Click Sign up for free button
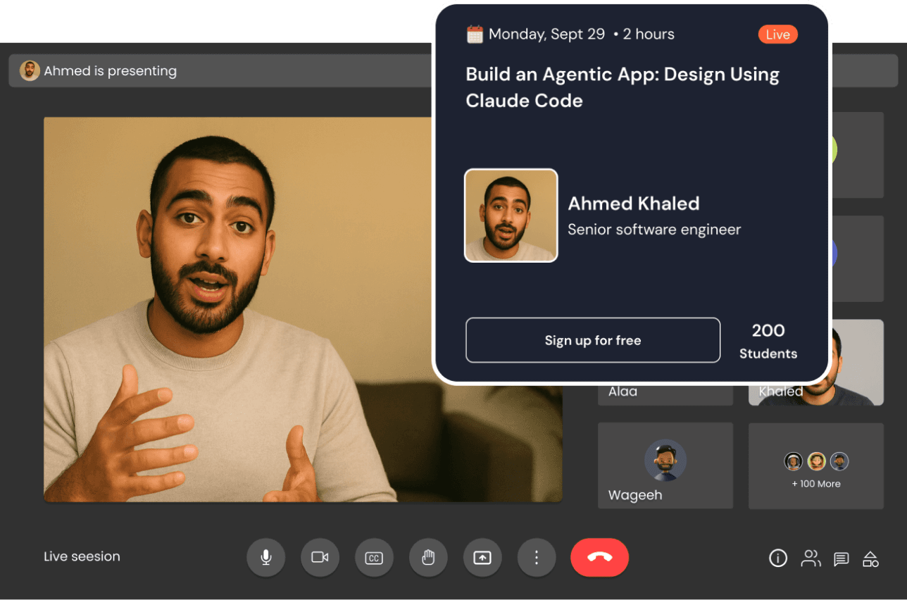Screen dimensions: 907x600 tap(592, 340)
